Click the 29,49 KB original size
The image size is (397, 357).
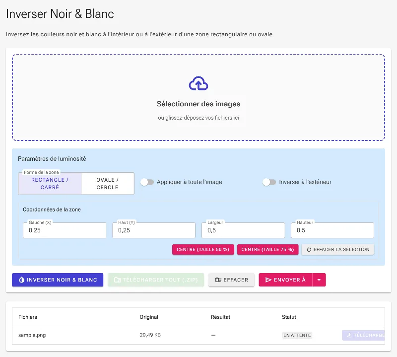150,335
